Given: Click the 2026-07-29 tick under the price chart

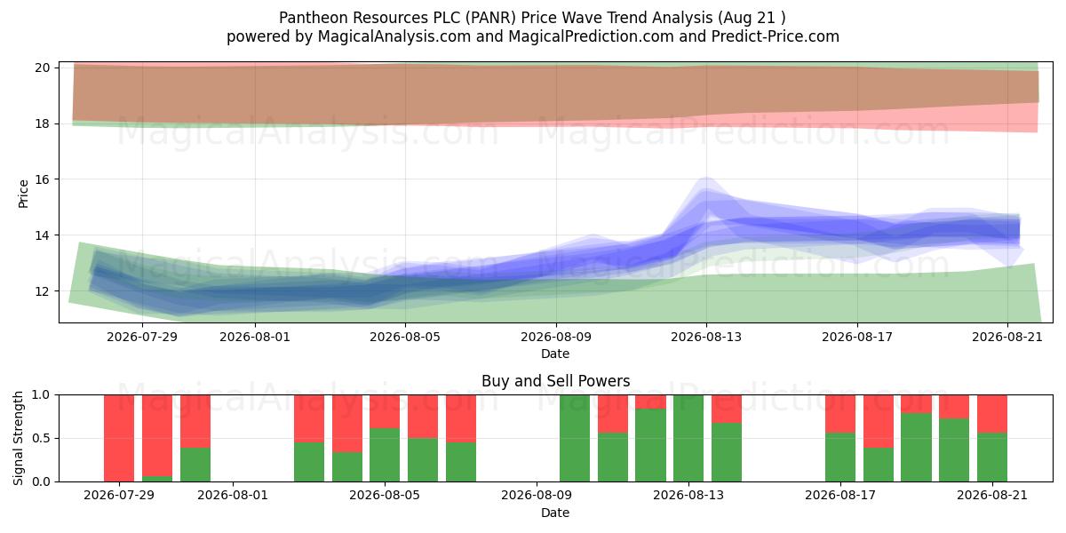Looking at the screenshot, I should coord(141,337).
